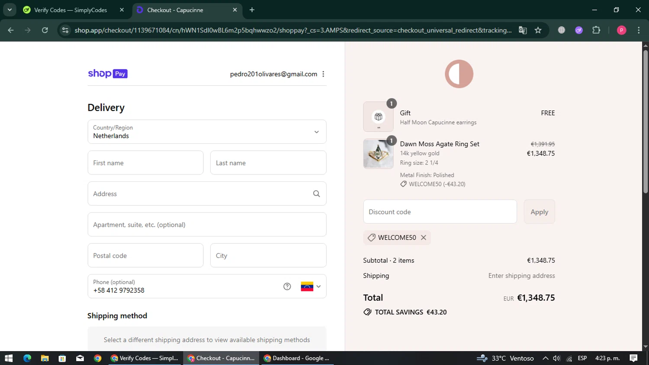
Task: Click the Dawn Moss Agate Ring Set title
Action: (x=440, y=144)
